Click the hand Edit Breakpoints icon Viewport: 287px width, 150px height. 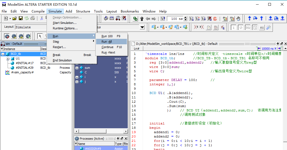click(238, 19)
